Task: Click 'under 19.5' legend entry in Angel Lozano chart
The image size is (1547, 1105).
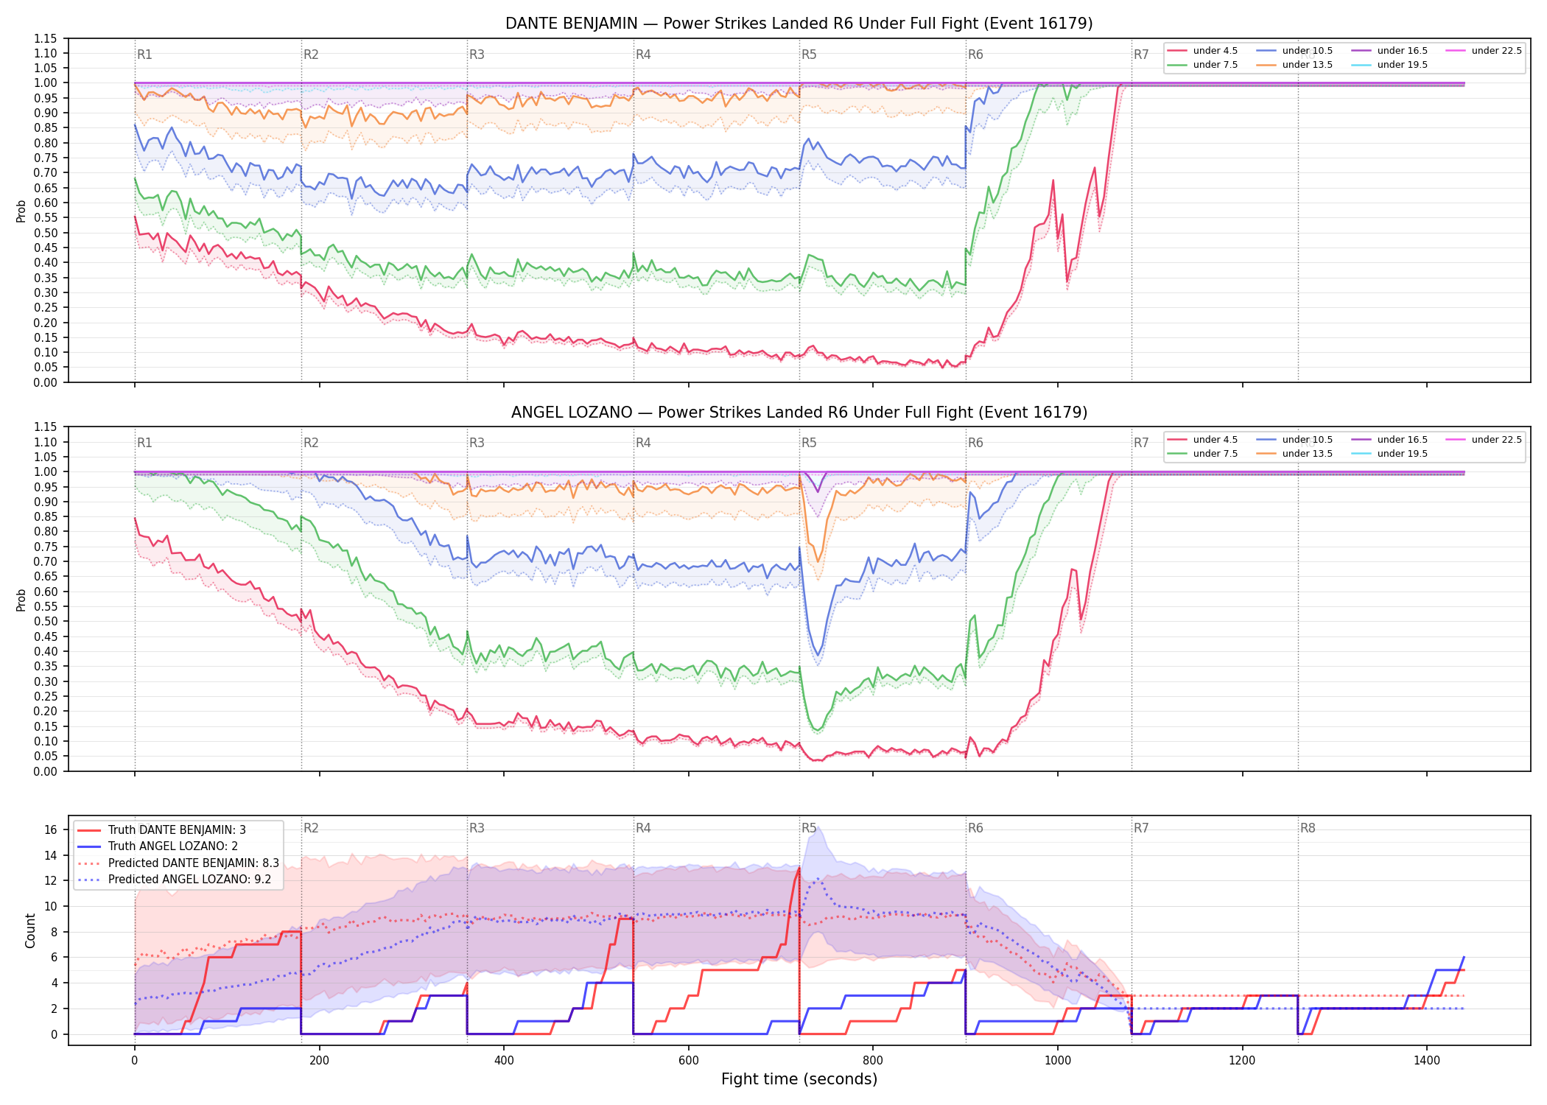Action: coord(1390,454)
